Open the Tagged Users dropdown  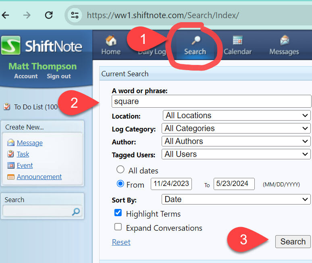(x=236, y=154)
